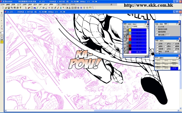Viewport: 182px width, 113px height.
Task: Select the Zoom magnifier tool at toolbar end
Action: pos(93,8)
